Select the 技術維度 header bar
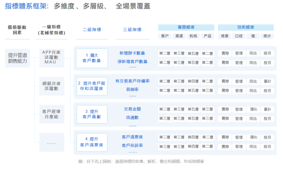Image resolution: width=283 pixels, height=169 pixels. [246, 27]
